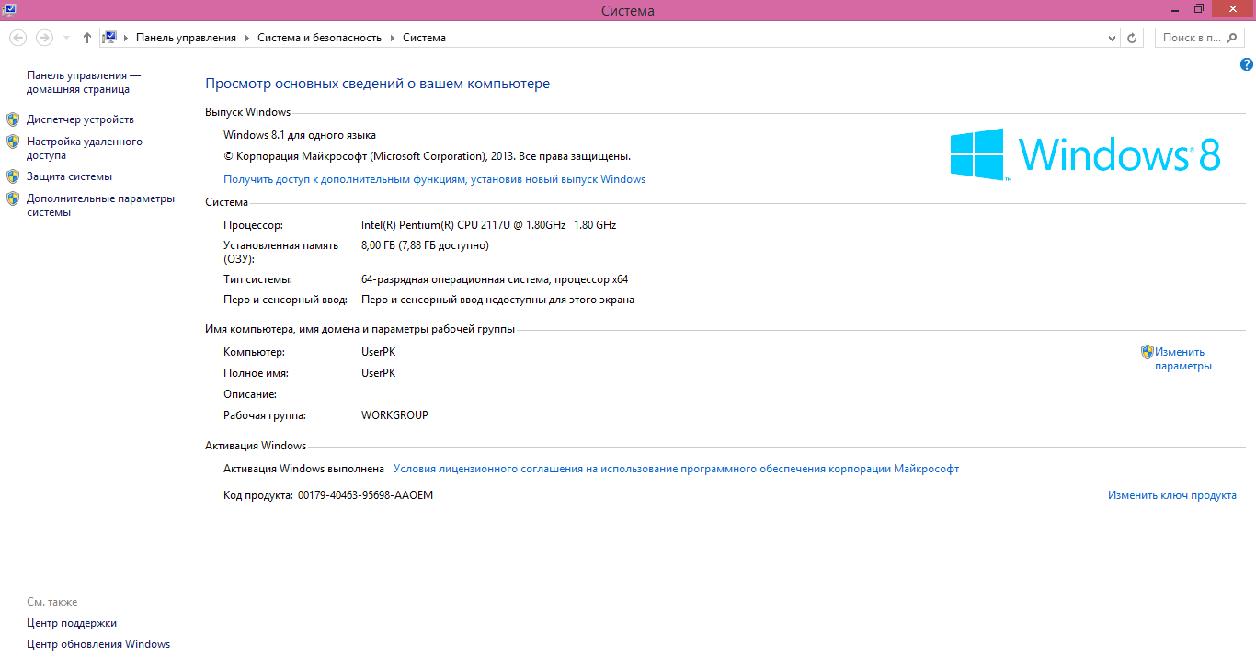Click the shield icon beside Диспетчер устройств
This screenshot has width=1256, height=669.
(13, 119)
